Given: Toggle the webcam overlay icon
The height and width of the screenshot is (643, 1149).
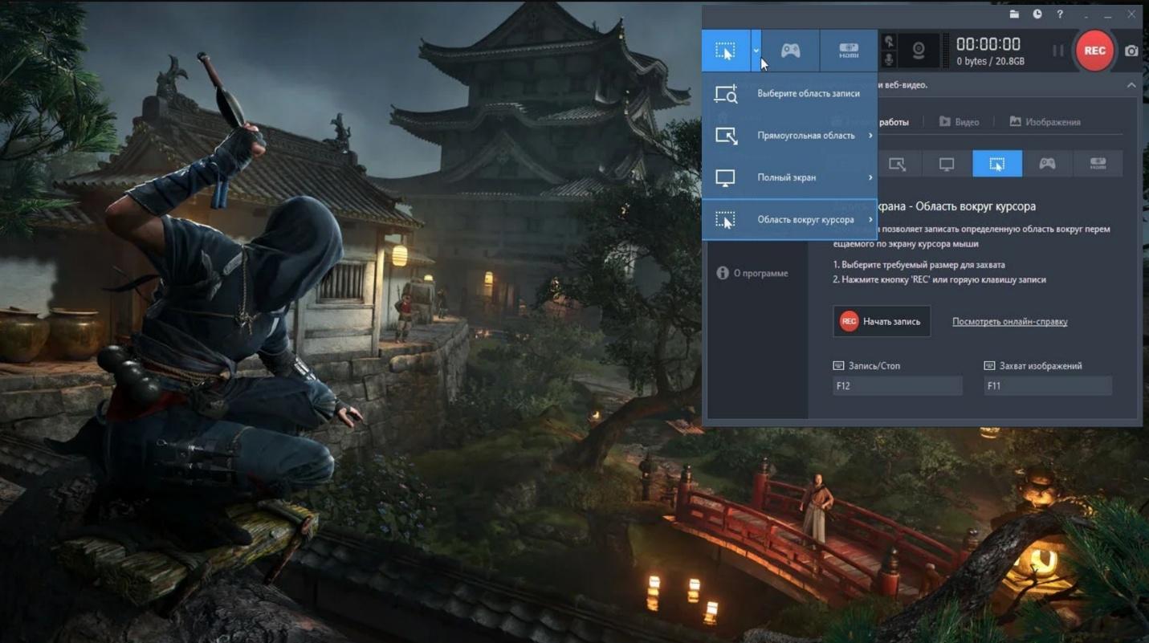Looking at the screenshot, I should (919, 51).
